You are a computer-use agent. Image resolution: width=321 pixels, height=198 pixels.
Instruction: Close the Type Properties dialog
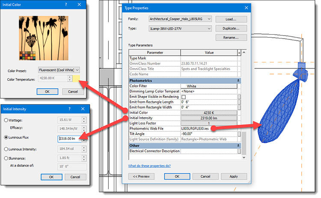(245, 7)
